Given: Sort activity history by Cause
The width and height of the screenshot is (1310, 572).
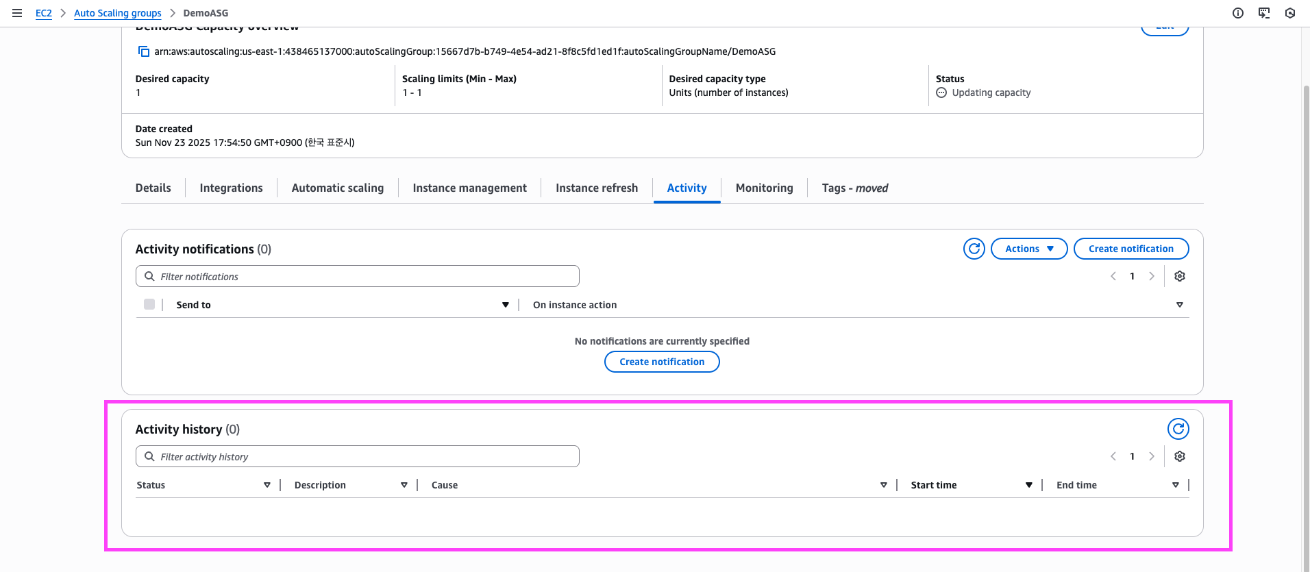Looking at the screenshot, I should 884,485.
